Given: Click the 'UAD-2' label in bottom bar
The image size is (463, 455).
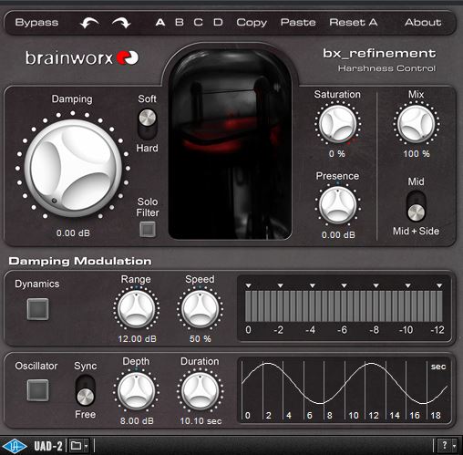Looking at the screenshot, I should 48,446.
